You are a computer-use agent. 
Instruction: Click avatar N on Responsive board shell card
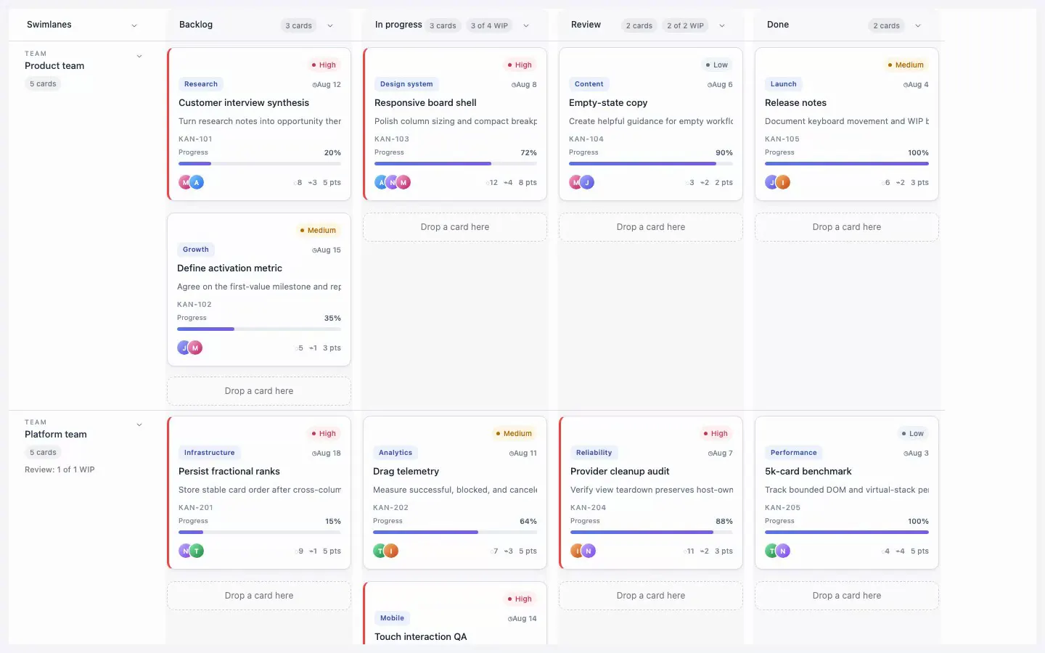point(393,183)
